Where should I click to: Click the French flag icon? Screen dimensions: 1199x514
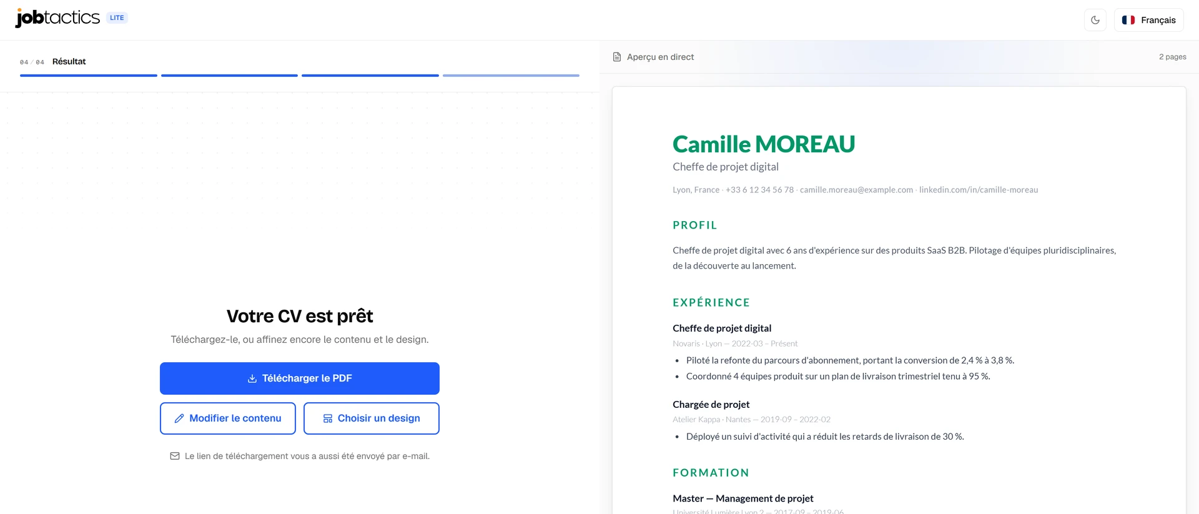click(x=1128, y=20)
